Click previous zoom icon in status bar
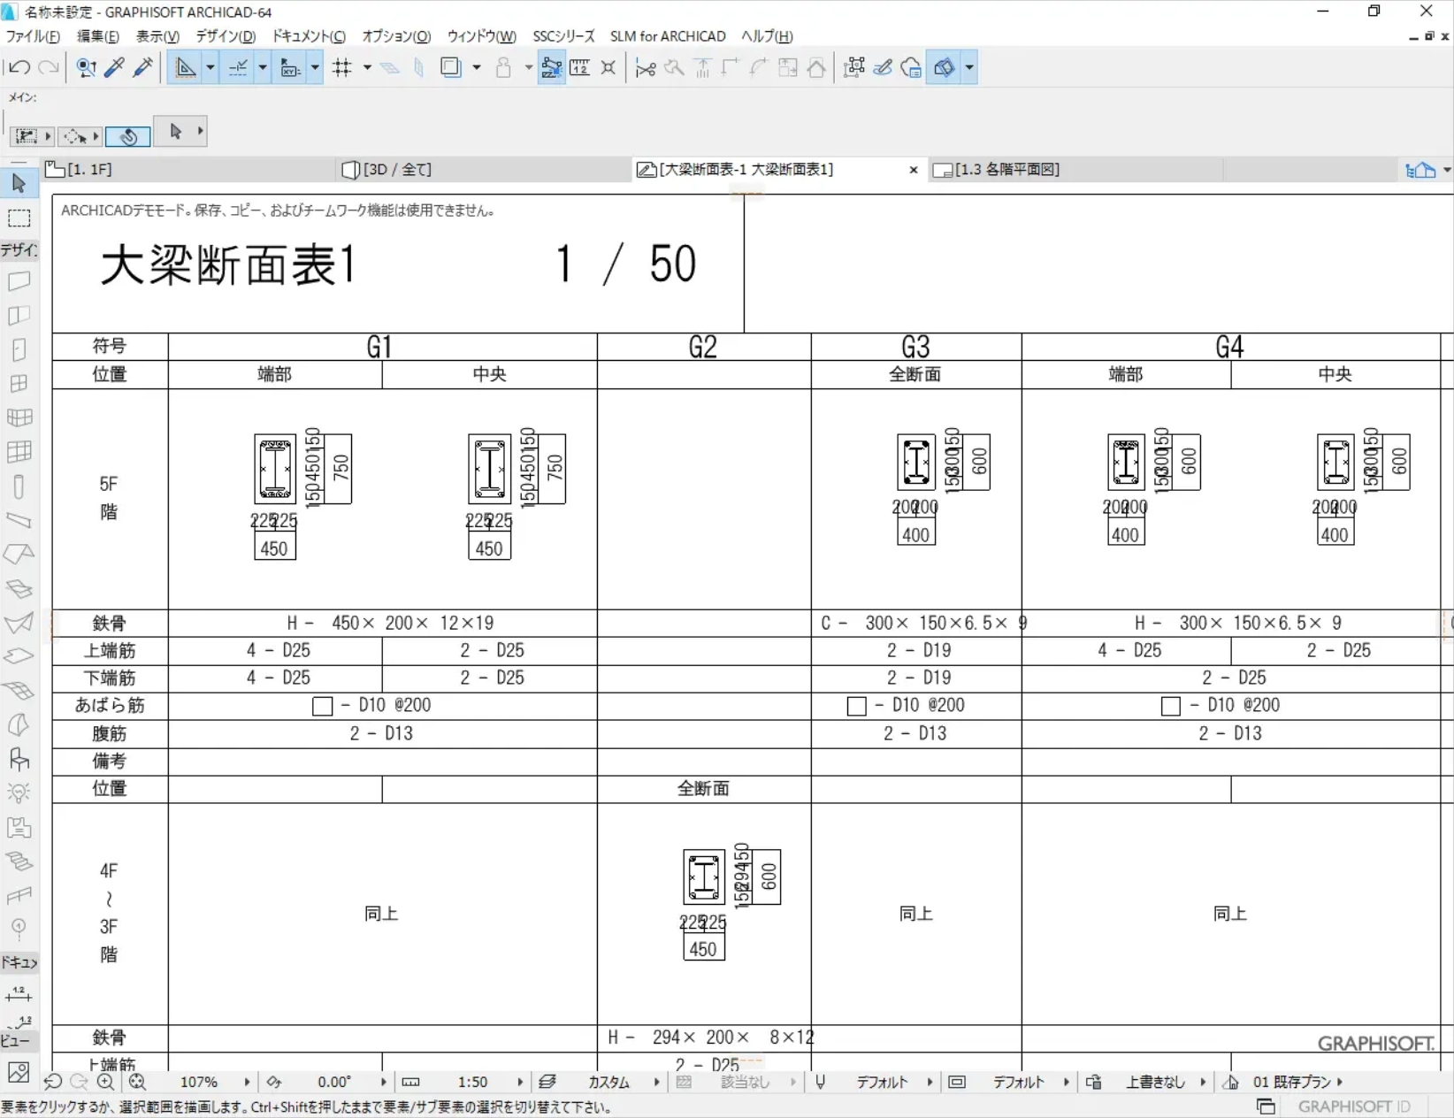 [52, 1082]
